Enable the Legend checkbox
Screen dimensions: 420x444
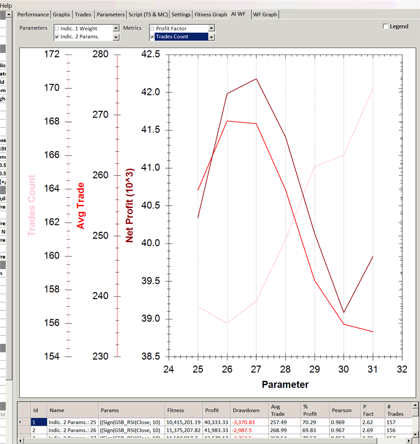coord(385,27)
